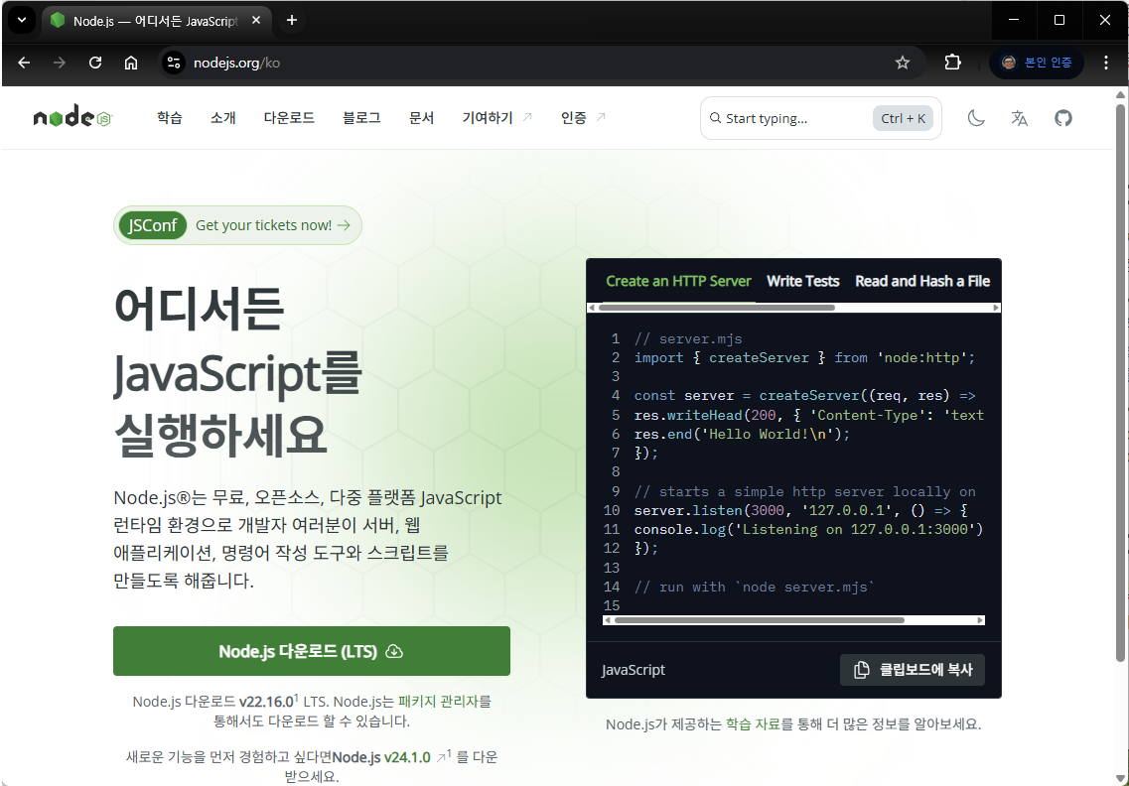This screenshot has width=1129, height=786.
Task: Switch to Create an HTTP Server tab
Action: click(x=678, y=282)
